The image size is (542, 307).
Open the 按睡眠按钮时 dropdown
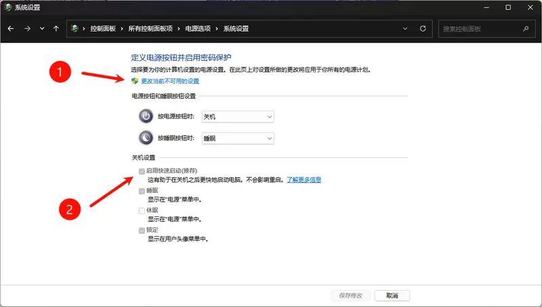[238, 139]
